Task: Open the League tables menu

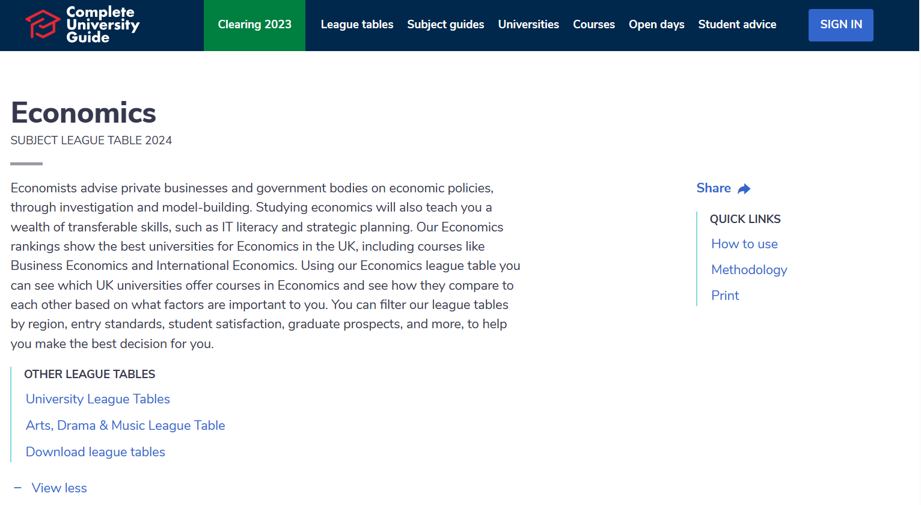Action: 356,25
